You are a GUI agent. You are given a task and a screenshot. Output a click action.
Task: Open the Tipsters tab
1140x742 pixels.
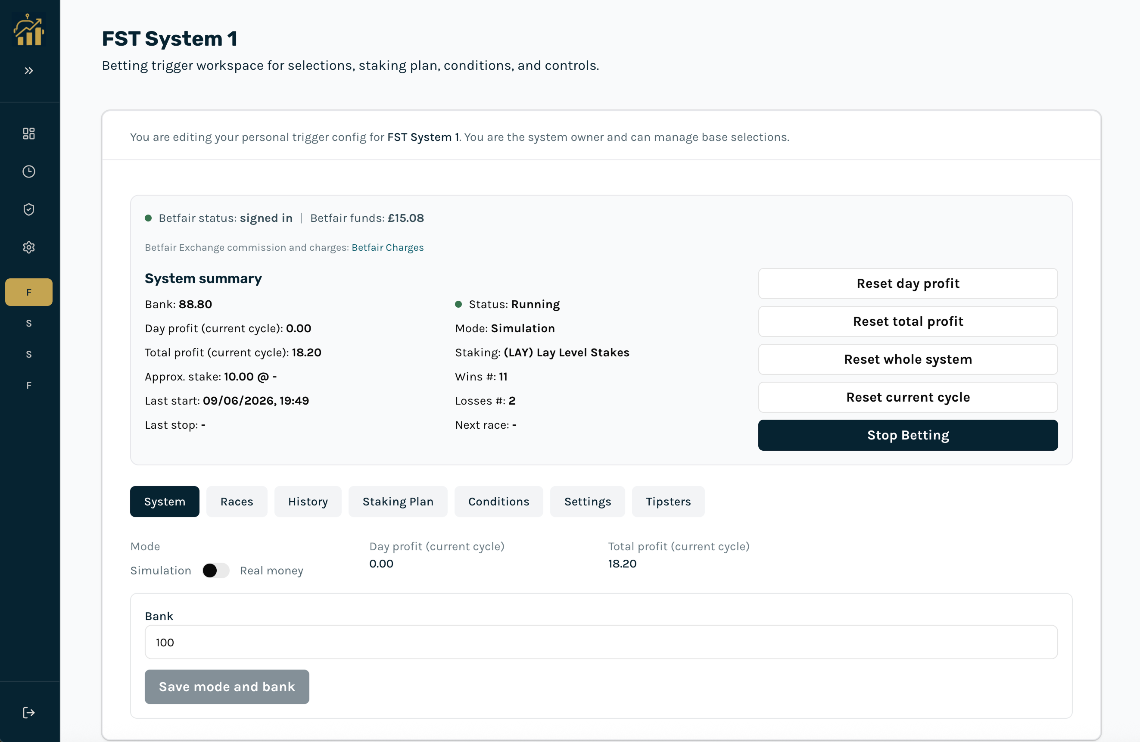tap(668, 502)
